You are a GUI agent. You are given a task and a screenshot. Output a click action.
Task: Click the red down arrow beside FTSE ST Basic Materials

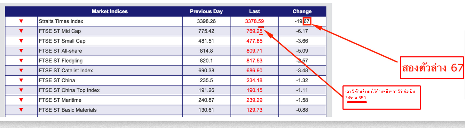21,110
